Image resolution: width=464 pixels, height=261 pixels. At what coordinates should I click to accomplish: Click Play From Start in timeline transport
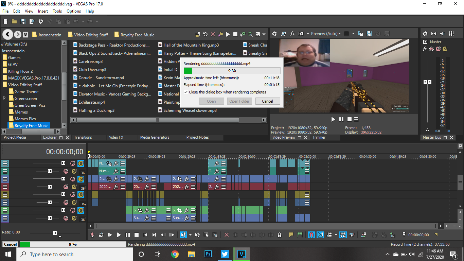110,235
